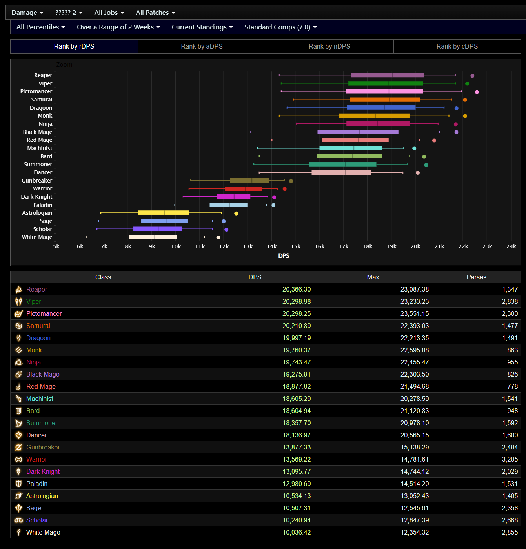Click the Gunbreaker job icon

[18, 448]
